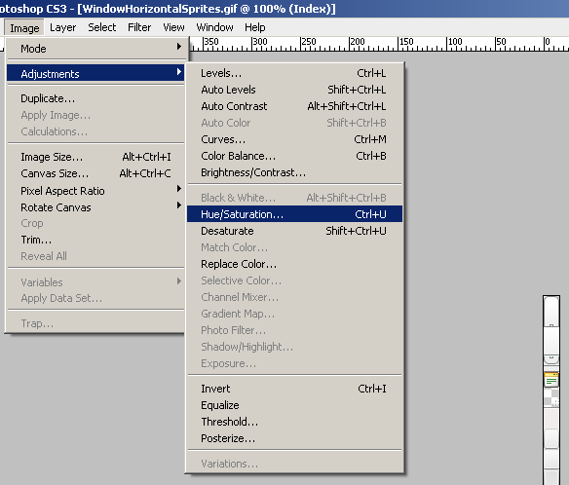Image resolution: width=569 pixels, height=485 pixels.
Task: Open the Curves... adjustment
Action: coord(294,139)
